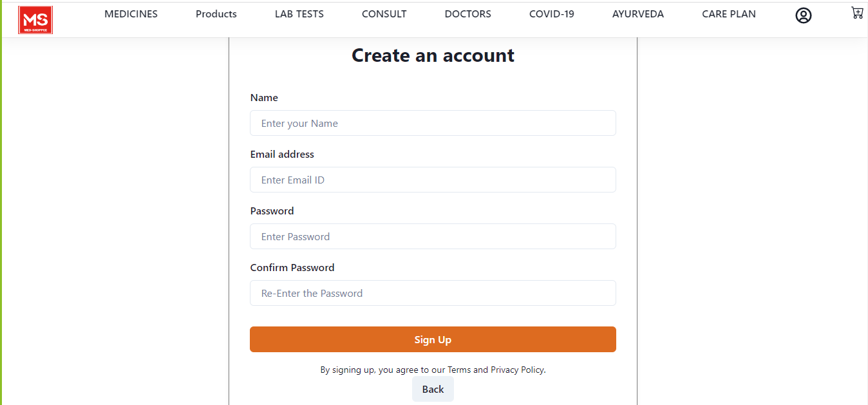This screenshot has height=405, width=868.
Task: Navigate to the CONSULT page
Action: (384, 14)
